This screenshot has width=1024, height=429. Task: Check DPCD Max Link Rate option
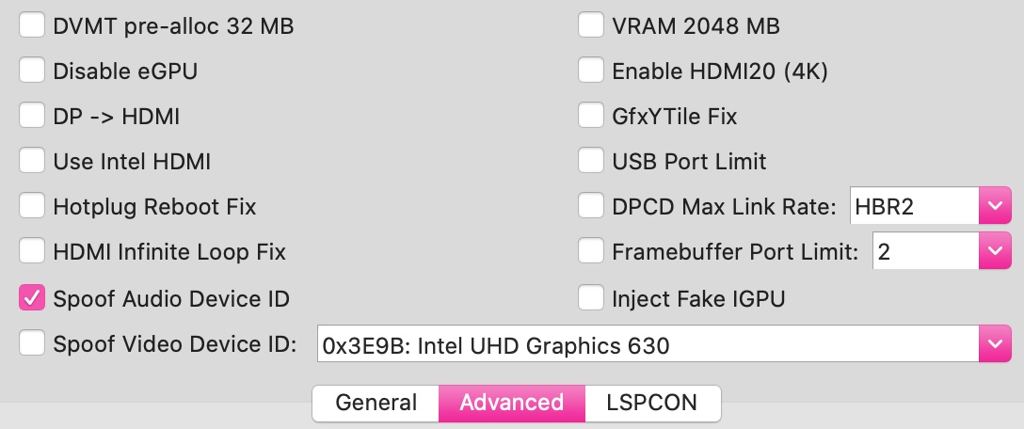(591, 205)
